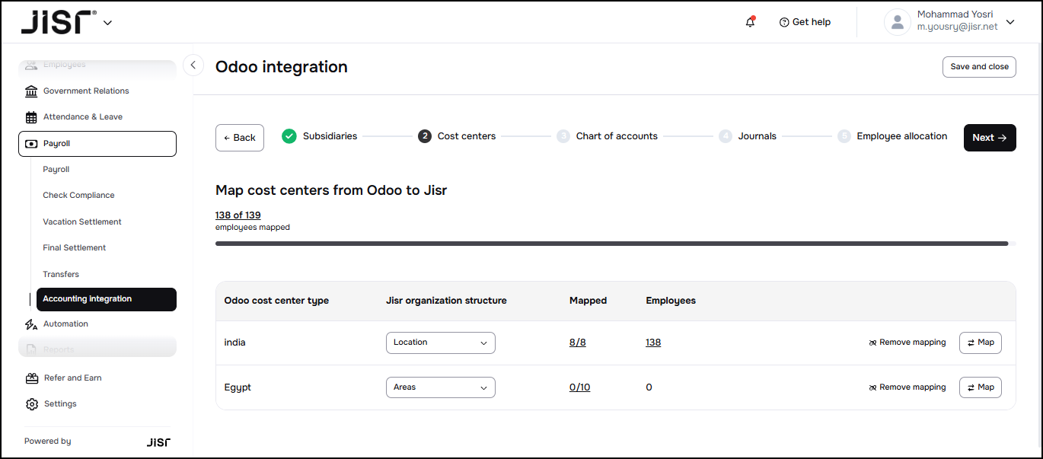Click the Automation lightning icon
1043x459 pixels.
[31, 324]
